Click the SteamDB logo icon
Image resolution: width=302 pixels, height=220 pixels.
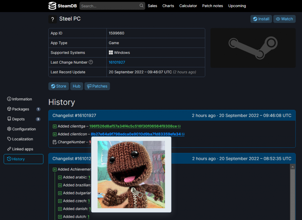[52, 6]
